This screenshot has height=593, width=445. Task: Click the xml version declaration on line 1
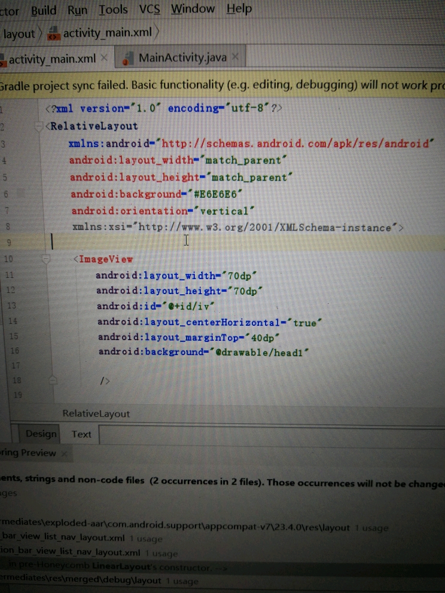163,109
